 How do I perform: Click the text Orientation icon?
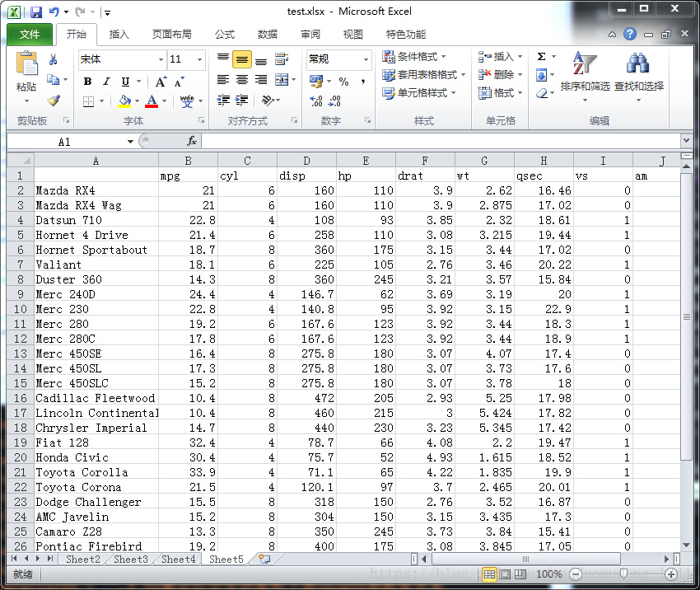point(268,101)
